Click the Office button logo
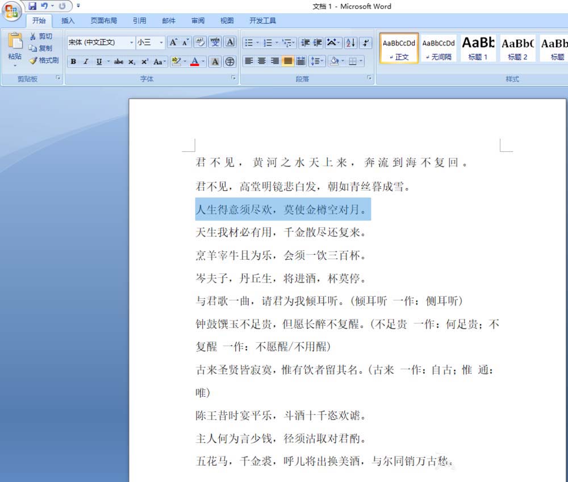The image size is (568, 482). click(11, 11)
